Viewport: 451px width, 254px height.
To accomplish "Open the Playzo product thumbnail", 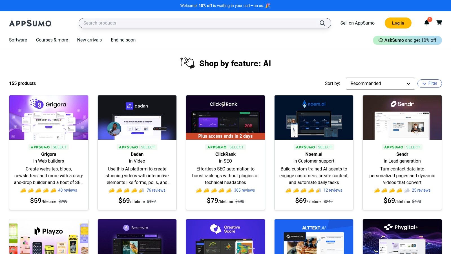I will tap(49, 237).
